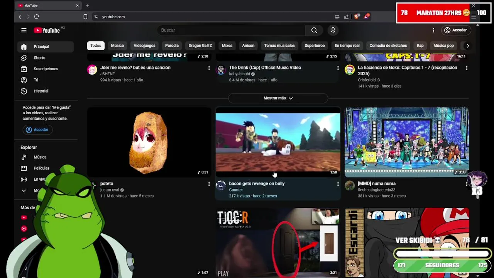Open Historial in the sidebar
The image size is (494, 278).
click(x=46, y=91)
